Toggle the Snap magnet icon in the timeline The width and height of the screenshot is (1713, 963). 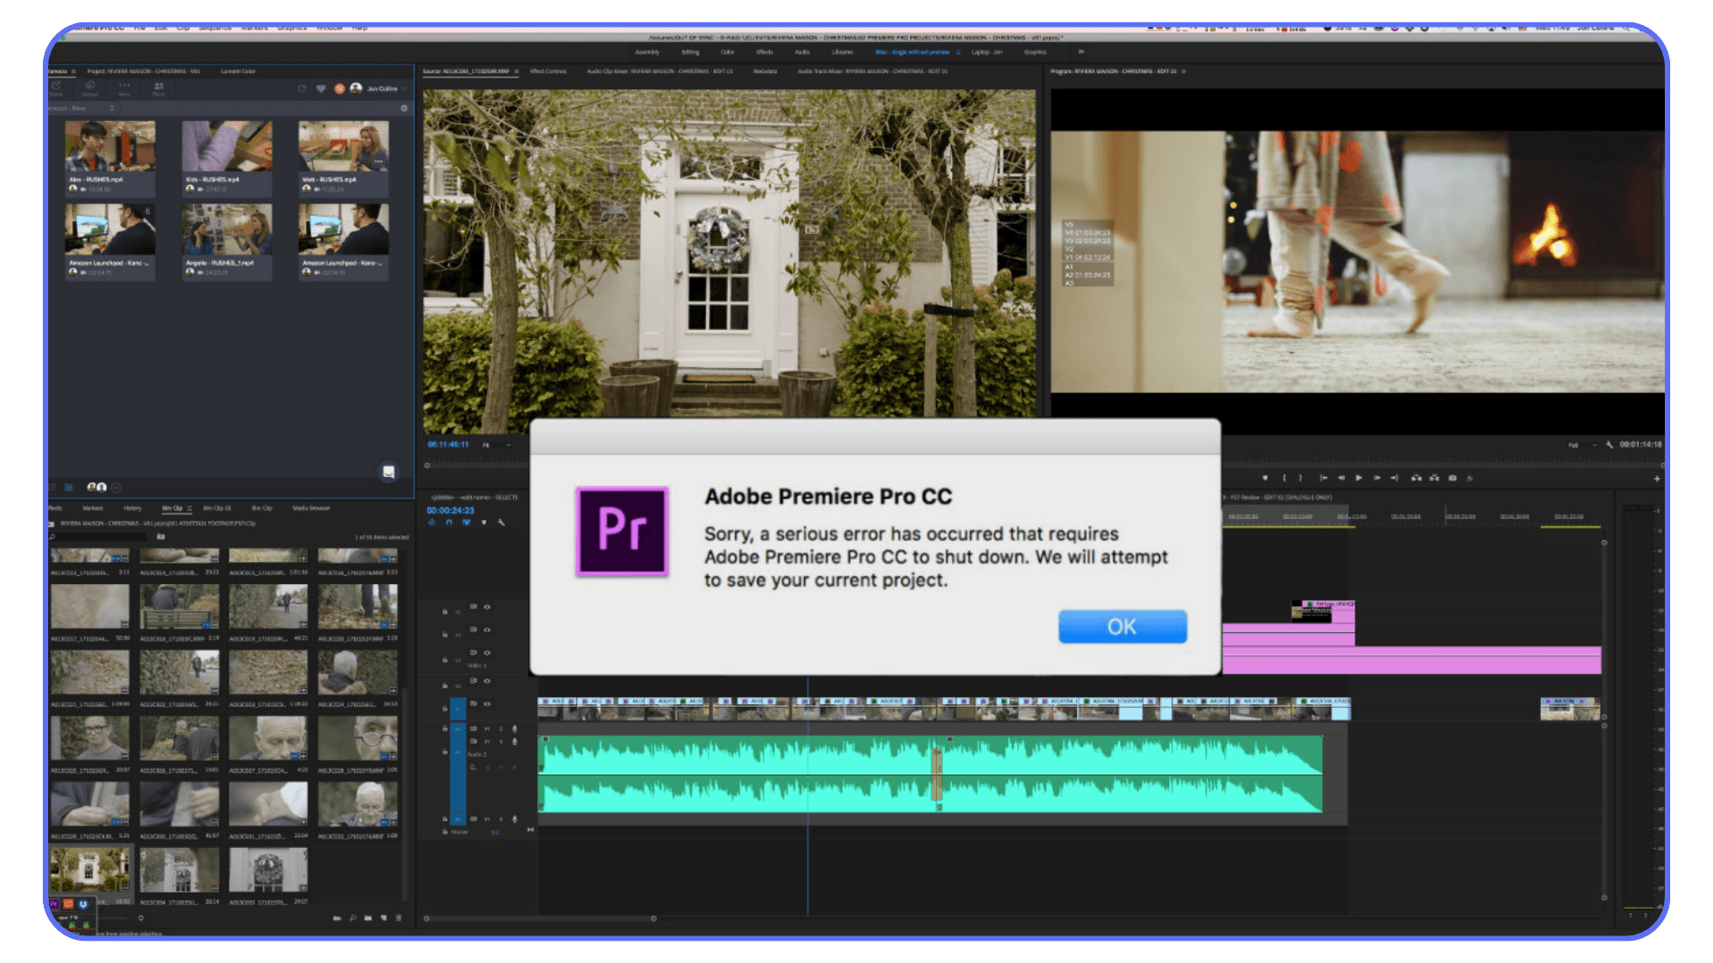pyautogui.click(x=449, y=523)
